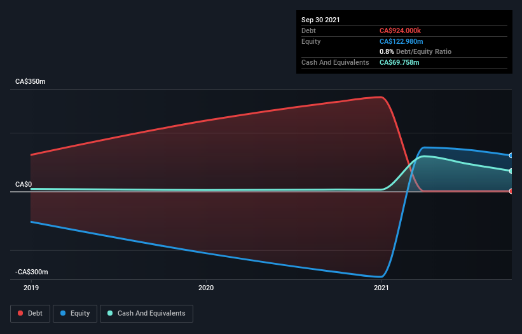
Task: Click the 0.8% Debt/Equity Ratio text
Action: (x=415, y=51)
